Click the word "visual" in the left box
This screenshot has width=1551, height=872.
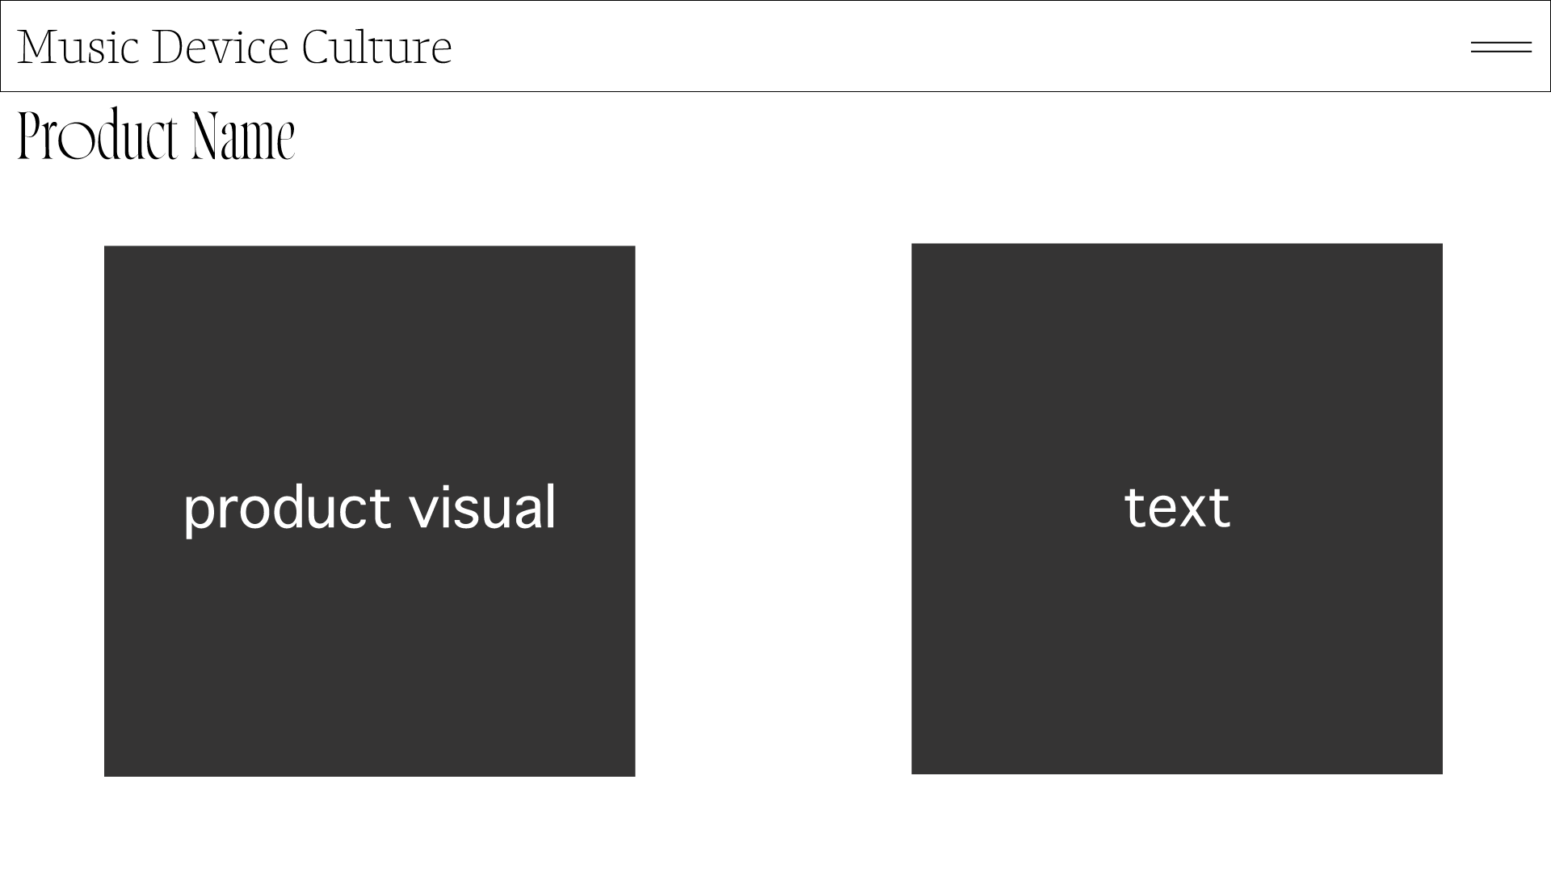point(482,508)
